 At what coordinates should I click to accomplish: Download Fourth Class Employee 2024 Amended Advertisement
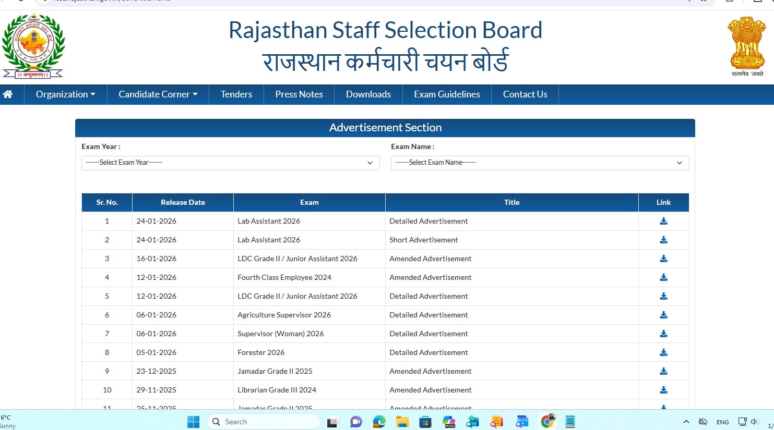[x=663, y=277]
